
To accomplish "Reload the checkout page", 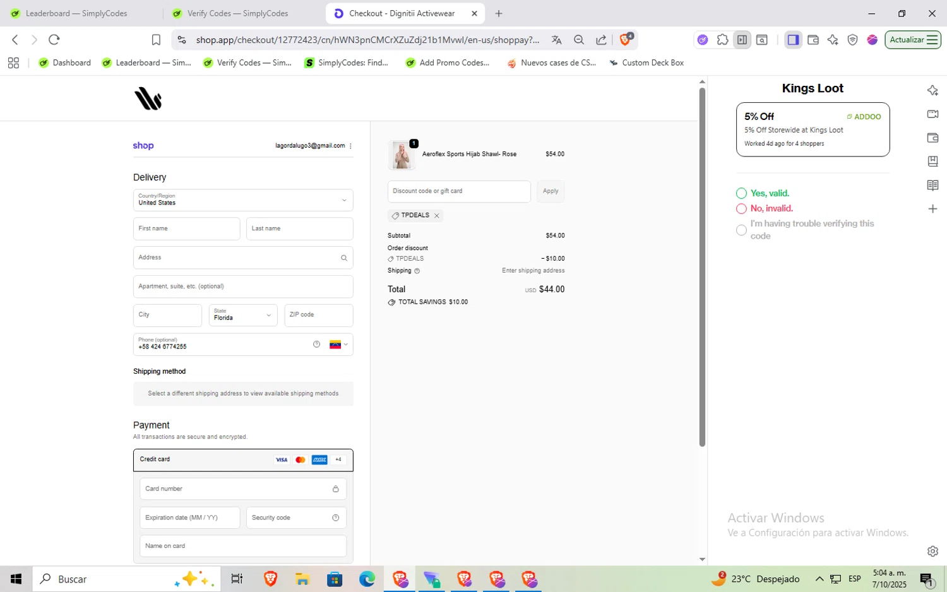I will click(x=54, y=40).
